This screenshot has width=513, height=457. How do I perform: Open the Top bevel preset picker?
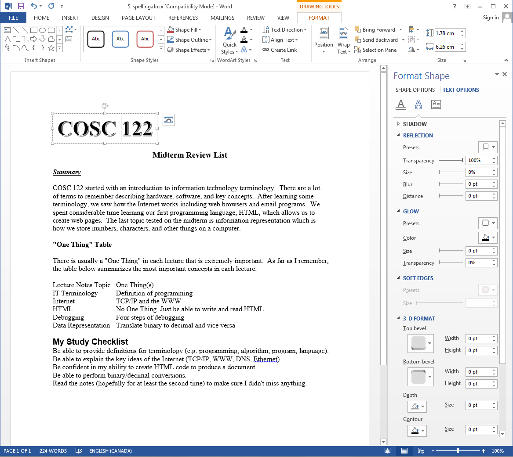point(420,343)
